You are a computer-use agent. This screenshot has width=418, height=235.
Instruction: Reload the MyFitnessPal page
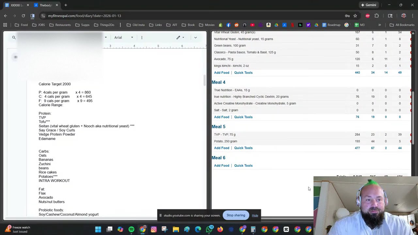(x=23, y=16)
